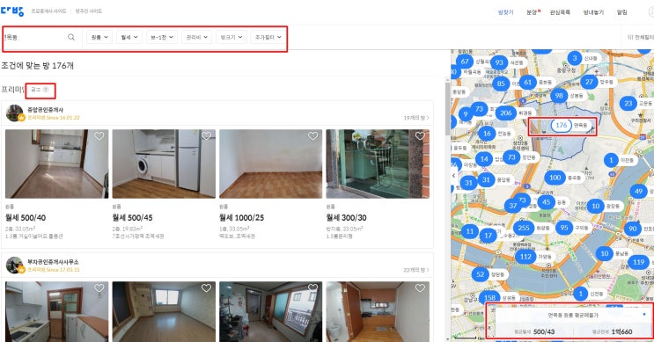Click the 500/43 average rent value
Viewport: 654px width, 342px height.
point(544,331)
